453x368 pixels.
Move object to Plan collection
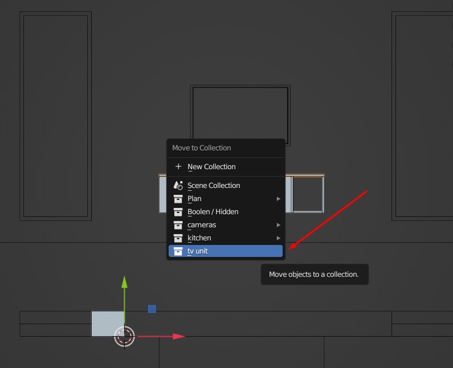[x=226, y=199]
